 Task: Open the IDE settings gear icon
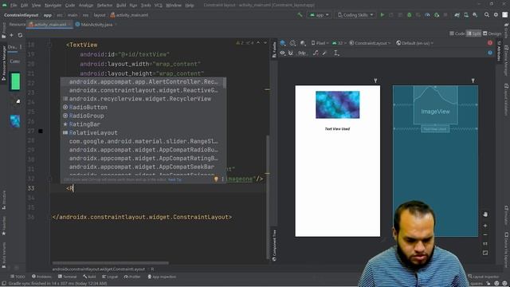coord(496,15)
